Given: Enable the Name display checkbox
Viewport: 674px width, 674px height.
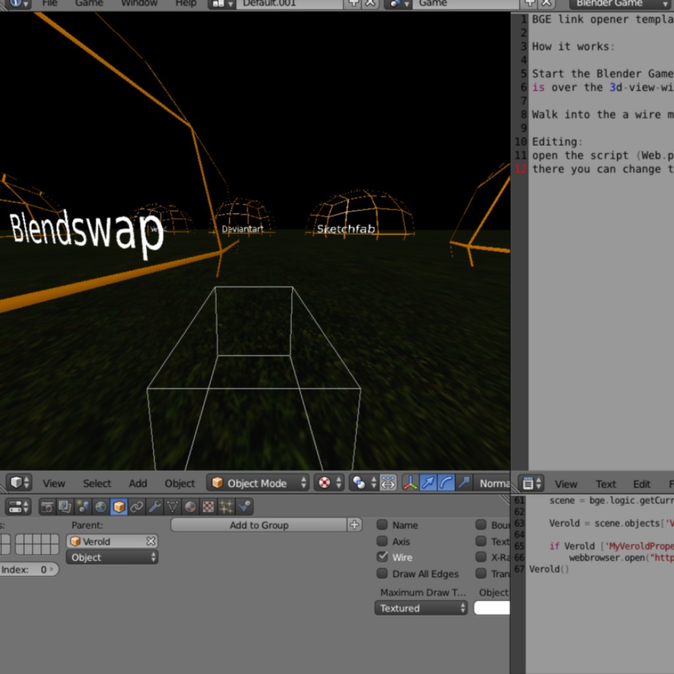Looking at the screenshot, I should click(382, 525).
